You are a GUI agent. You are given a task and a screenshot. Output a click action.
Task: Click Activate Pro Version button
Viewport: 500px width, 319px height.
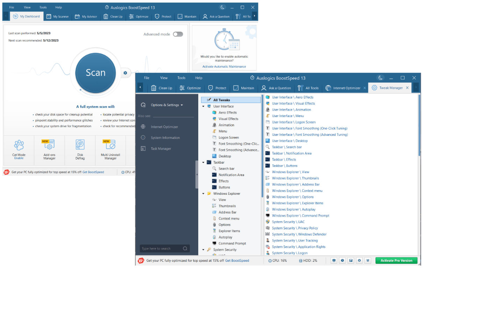click(x=396, y=260)
